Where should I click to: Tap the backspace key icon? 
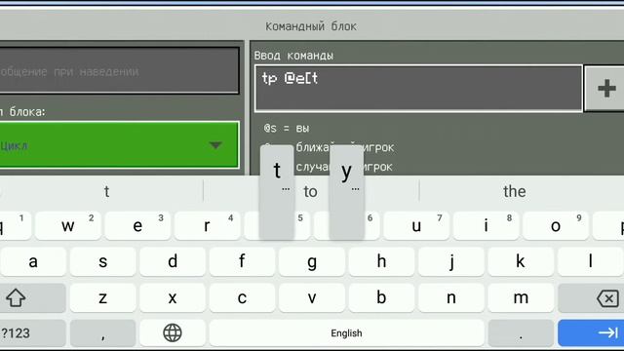(x=607, y=298)
